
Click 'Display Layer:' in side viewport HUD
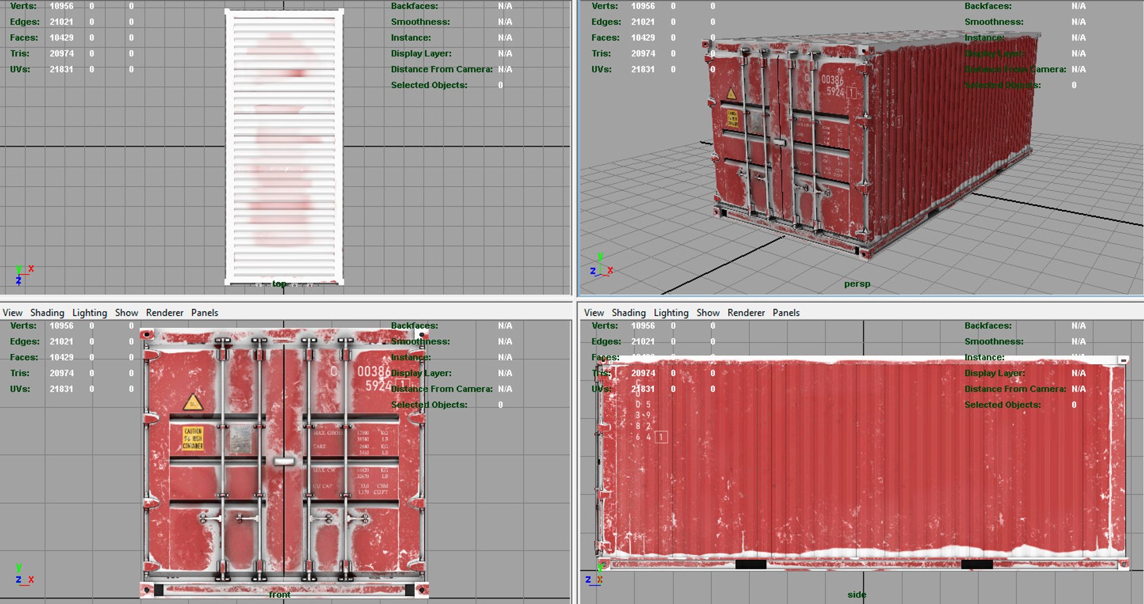tap(994, 373)
